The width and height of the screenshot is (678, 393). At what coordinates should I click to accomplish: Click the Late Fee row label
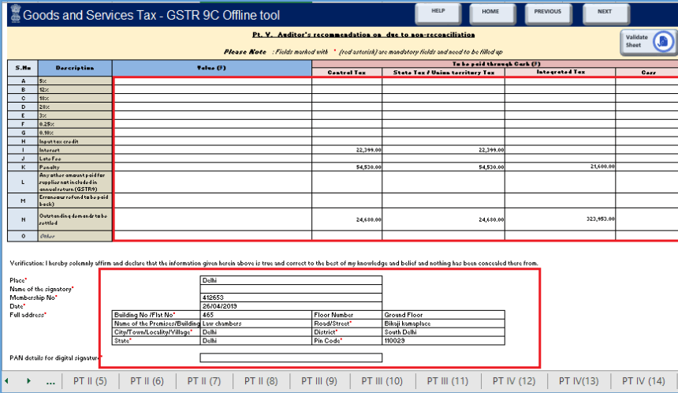click(x=75, y=159)
